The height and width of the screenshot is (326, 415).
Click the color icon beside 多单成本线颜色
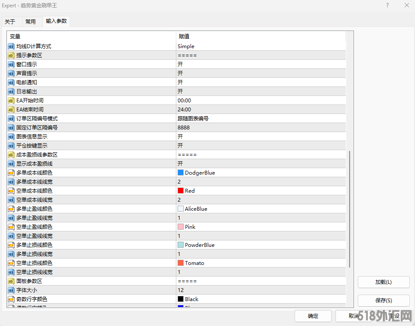(11, 173)
